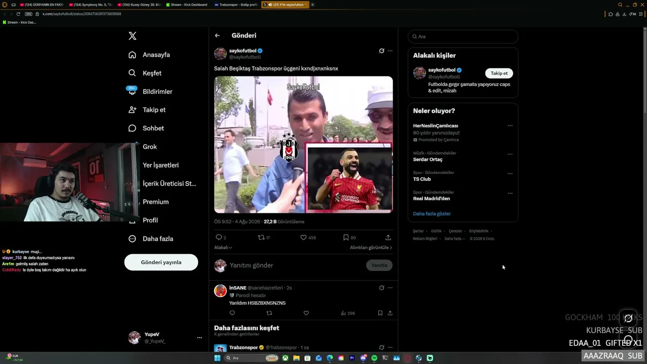
Task: Open YupeV account switcher menu
Action: click(165, 337)
